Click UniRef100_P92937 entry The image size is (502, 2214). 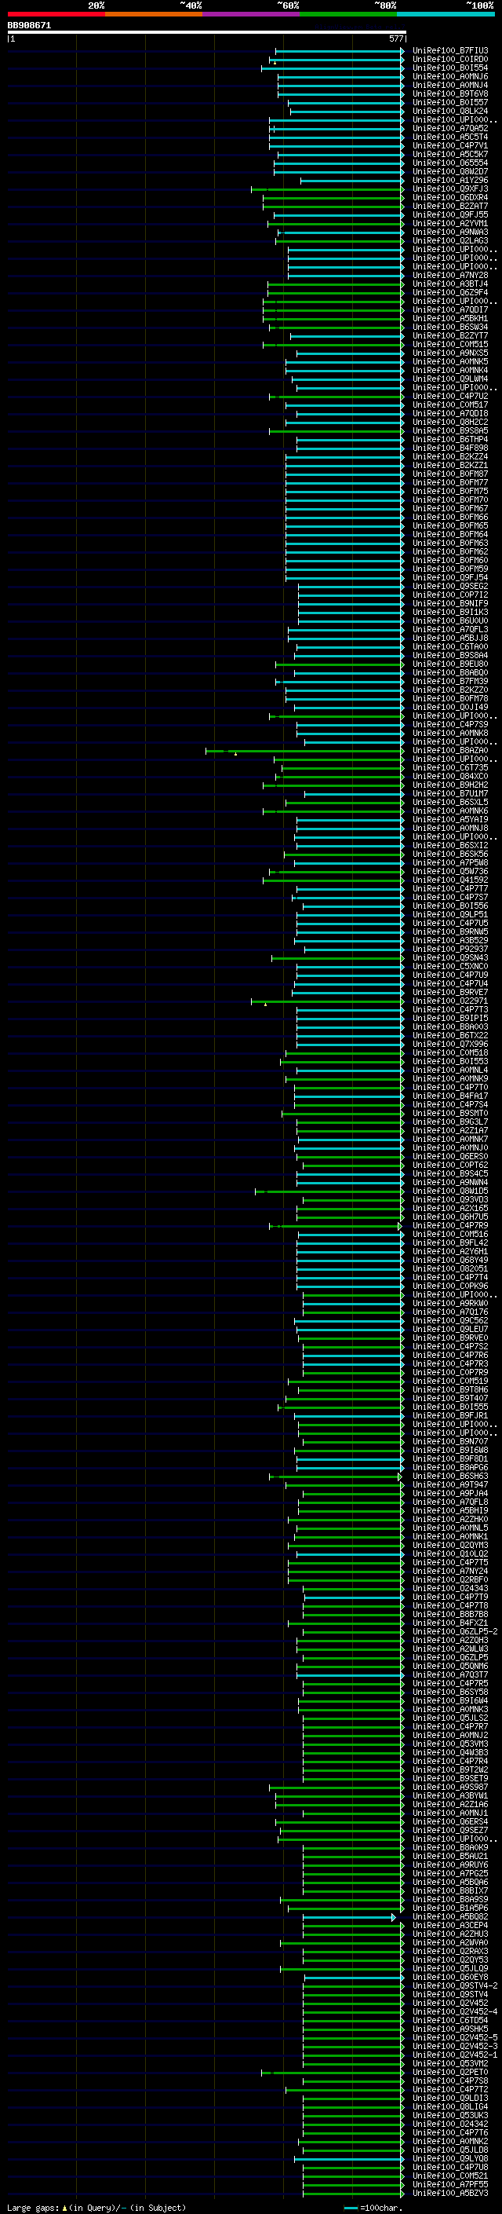click(x=450, y=949)
